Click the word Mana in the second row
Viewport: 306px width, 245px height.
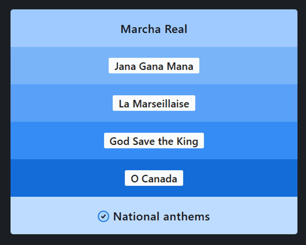click(180, 66)
